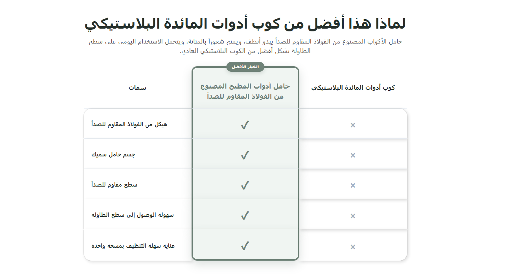Click the feature label عناية سهلة التنظيف بمسحة واحدة
507x274 pixels.
coord(133,246)
